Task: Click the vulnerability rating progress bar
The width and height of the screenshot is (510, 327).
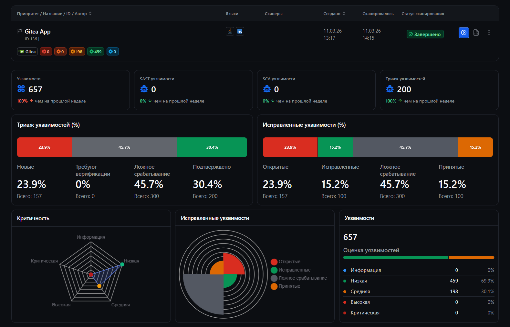Action: [x=419, y=258]
